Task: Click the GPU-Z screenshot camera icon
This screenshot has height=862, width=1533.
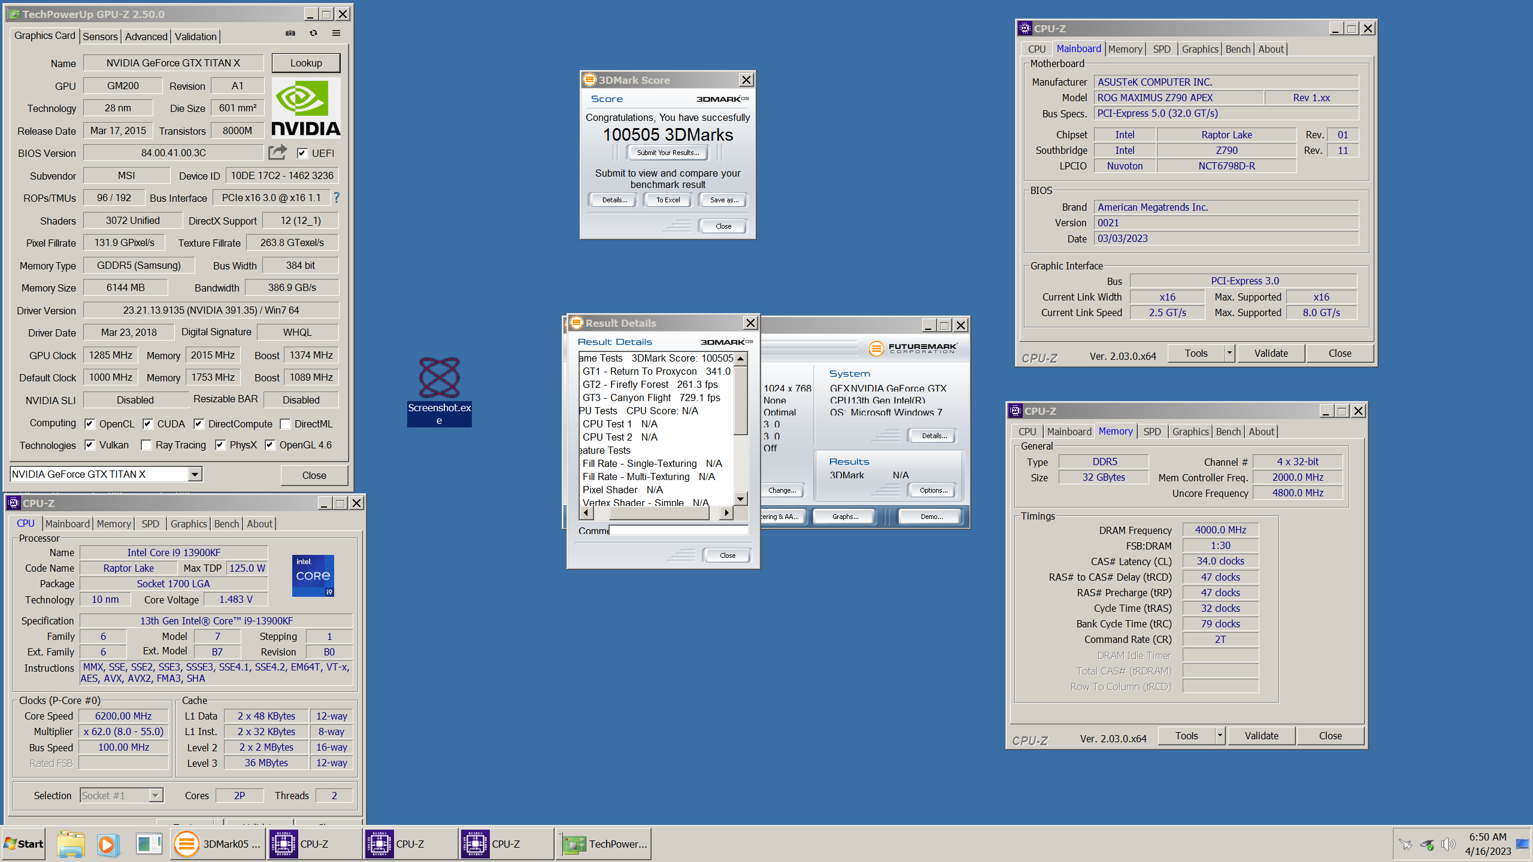Action: [x=290, y=34]
